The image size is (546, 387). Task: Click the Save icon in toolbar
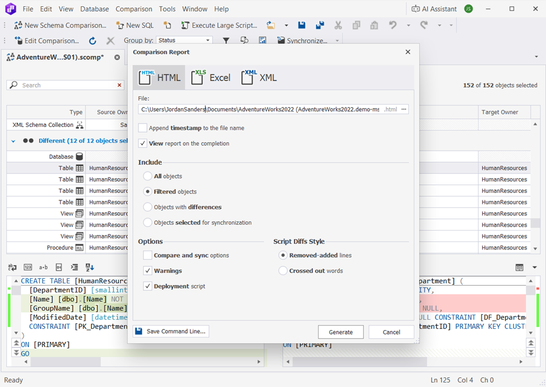click(301, 25)
